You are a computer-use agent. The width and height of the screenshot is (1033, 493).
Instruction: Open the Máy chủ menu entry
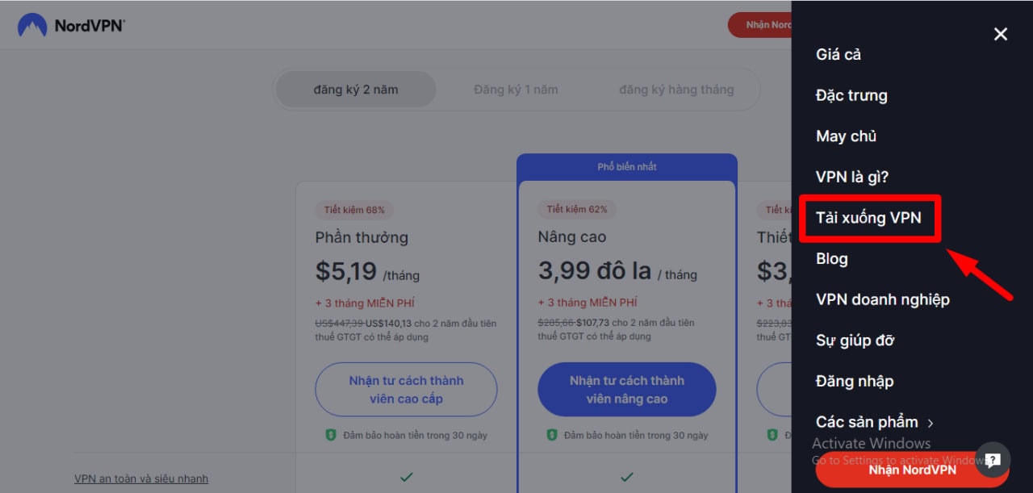(x=846, y=136)
